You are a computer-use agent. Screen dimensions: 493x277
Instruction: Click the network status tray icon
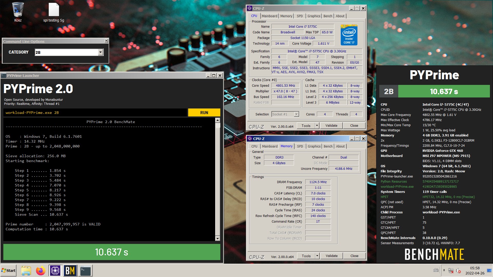click(451, 270)
